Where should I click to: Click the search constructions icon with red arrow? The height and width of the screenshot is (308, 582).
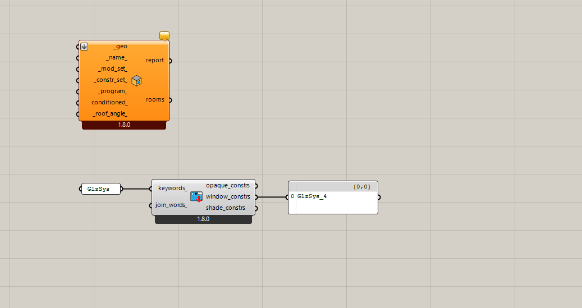(196, 197)
